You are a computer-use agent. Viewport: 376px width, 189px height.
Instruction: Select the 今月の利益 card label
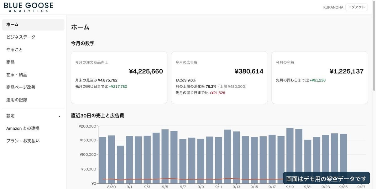[285, 62]
